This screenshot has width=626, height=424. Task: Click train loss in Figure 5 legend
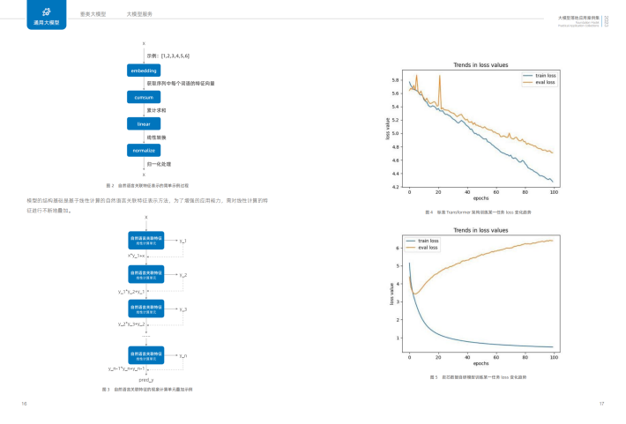(x=428, y=241)
